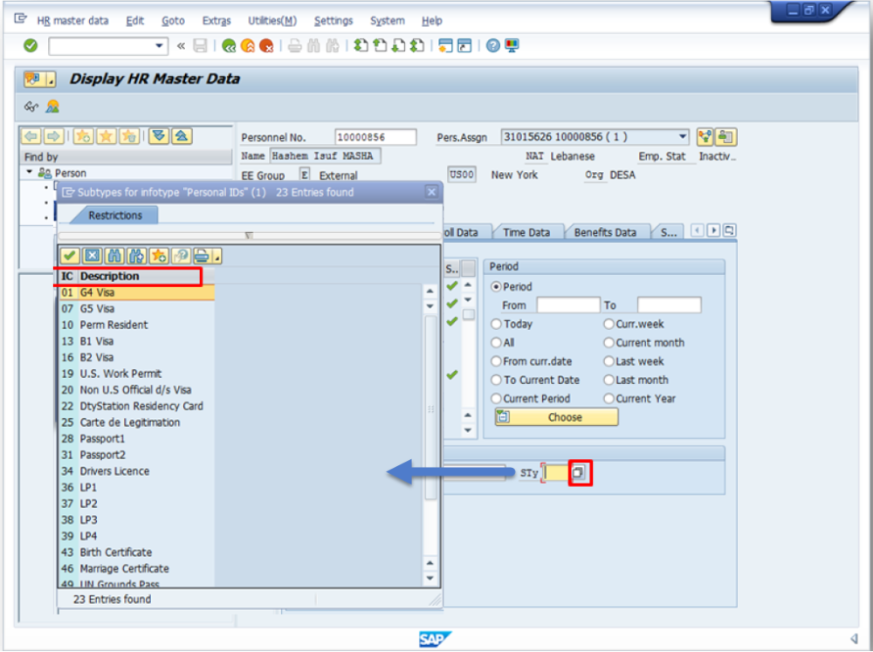Image resolution: width=873 pixels, height=652 pixels.
Task: Select the Perm Resident row
Action: click(x=136, y=325)
